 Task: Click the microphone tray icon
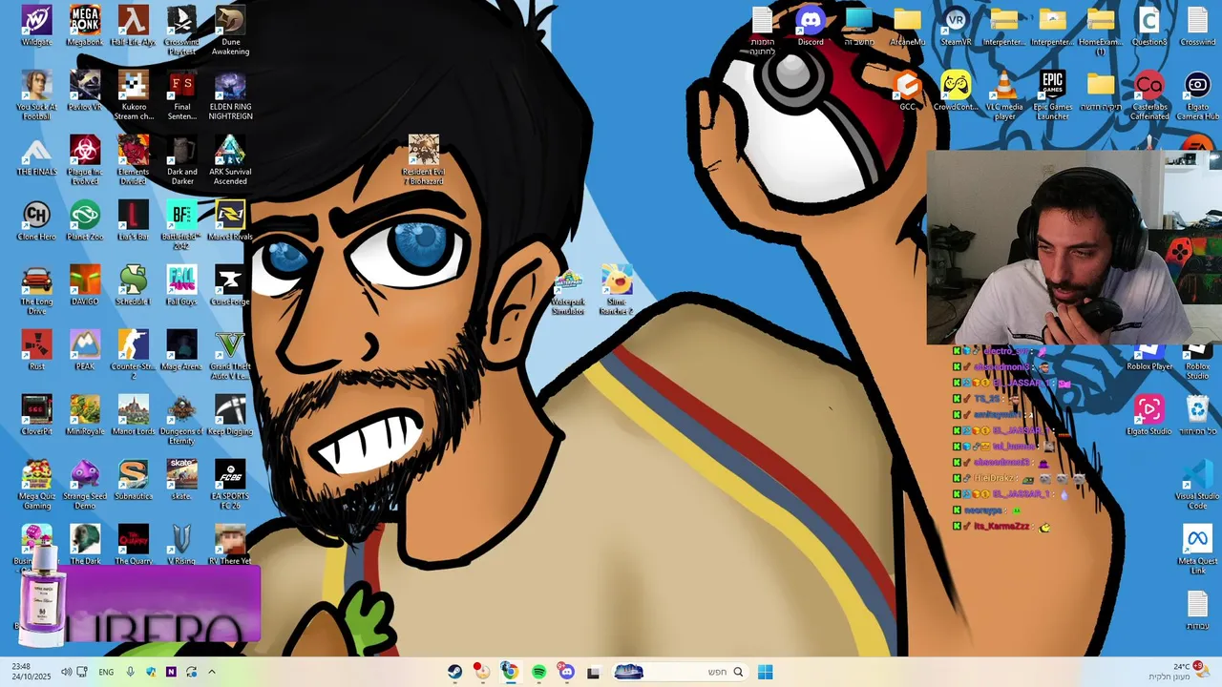click(130, 672)
